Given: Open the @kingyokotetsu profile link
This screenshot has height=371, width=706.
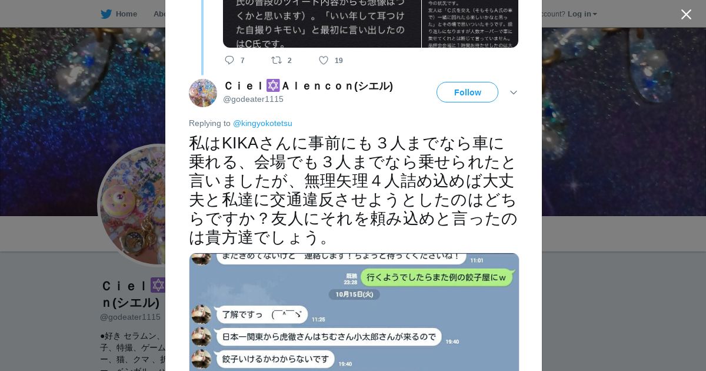Looking at the screenshot, I should (x=262, y=123).
